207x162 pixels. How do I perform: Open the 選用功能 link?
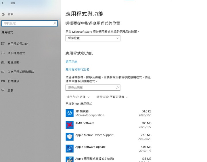tap(71, 62)
